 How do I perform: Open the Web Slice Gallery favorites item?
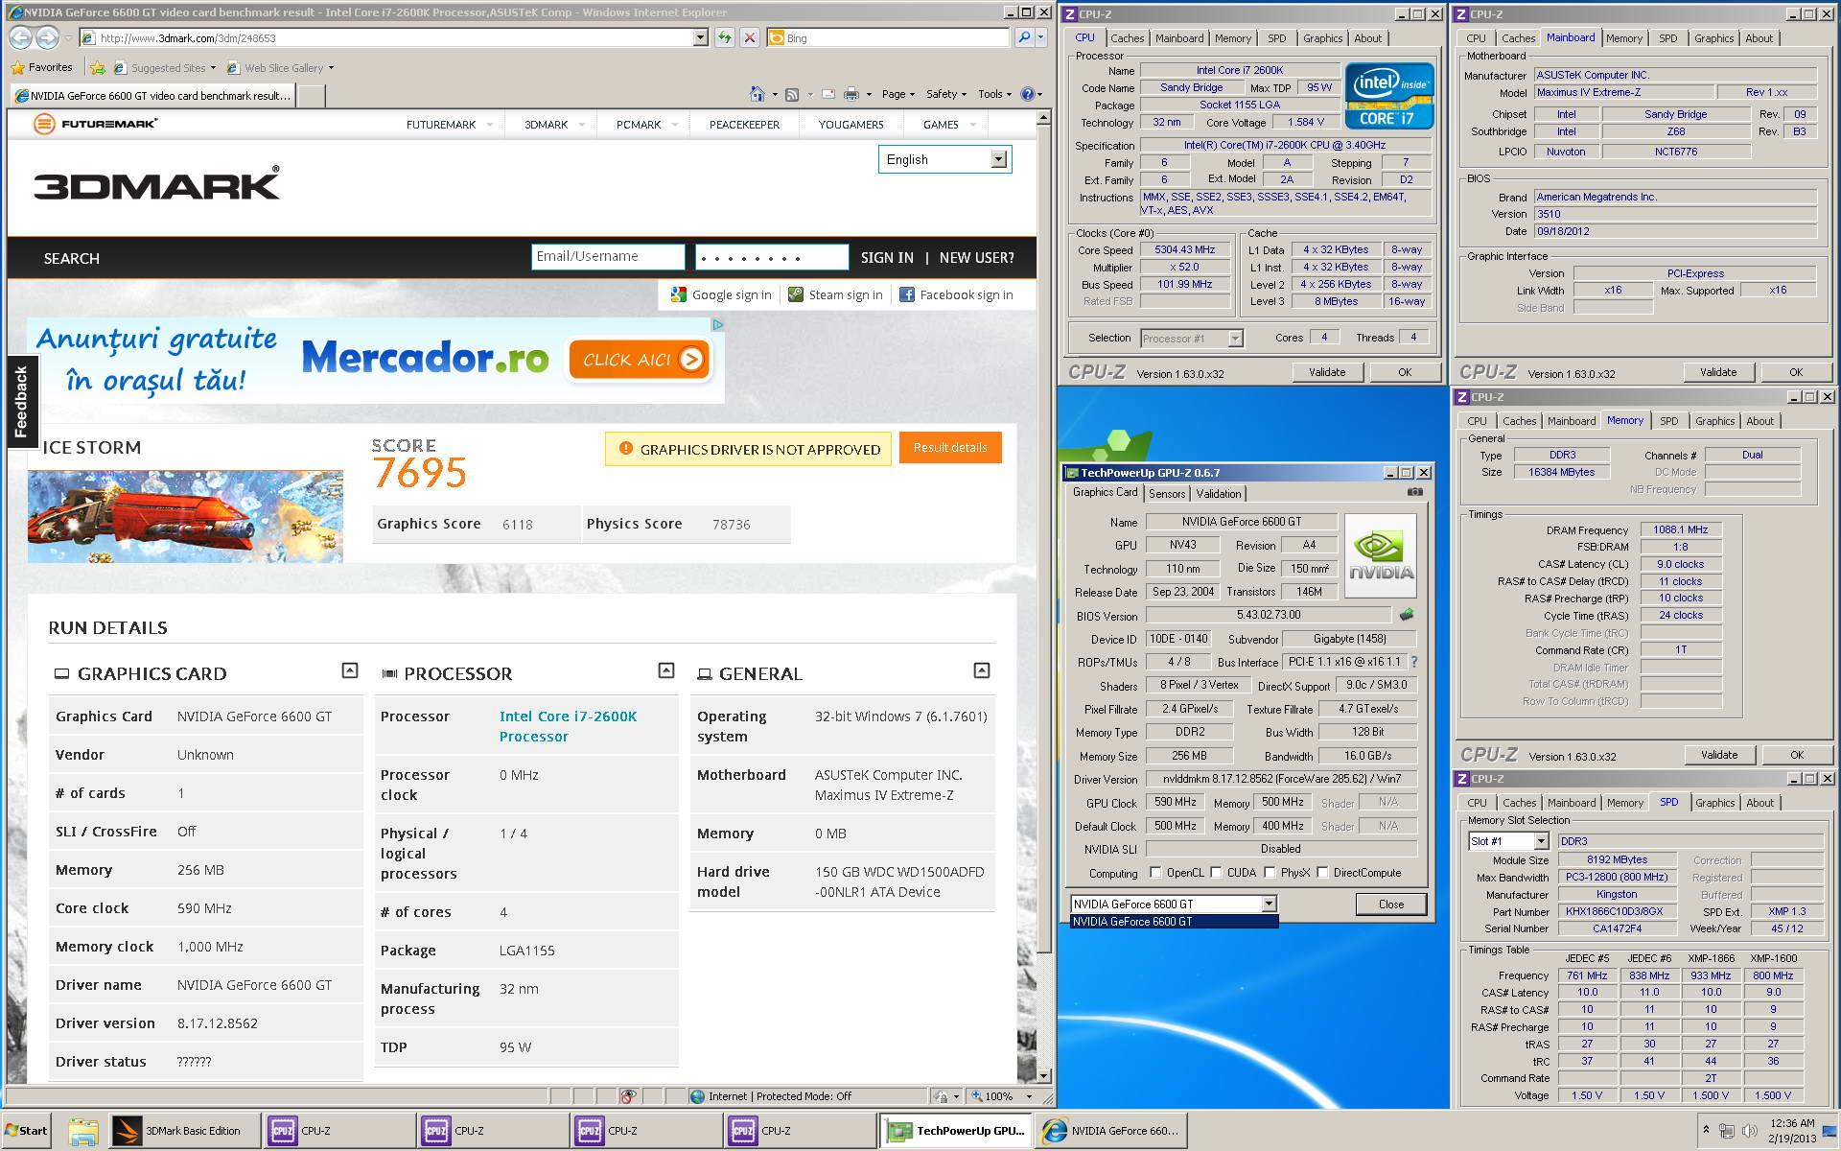pyautogui.click(x=279, y=68)
